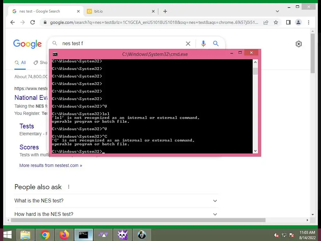
Task: Open the Tests sitelink
Action: coord(27,126)
